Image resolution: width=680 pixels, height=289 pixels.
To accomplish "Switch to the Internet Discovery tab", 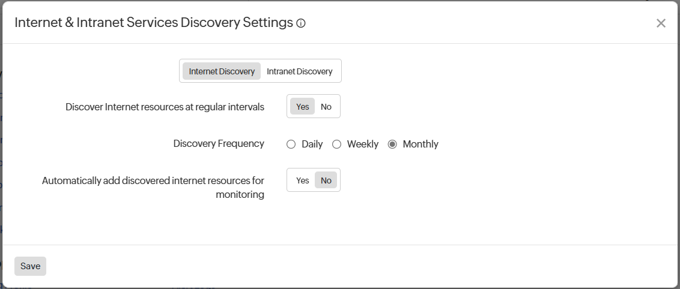I will coord(222,71).
